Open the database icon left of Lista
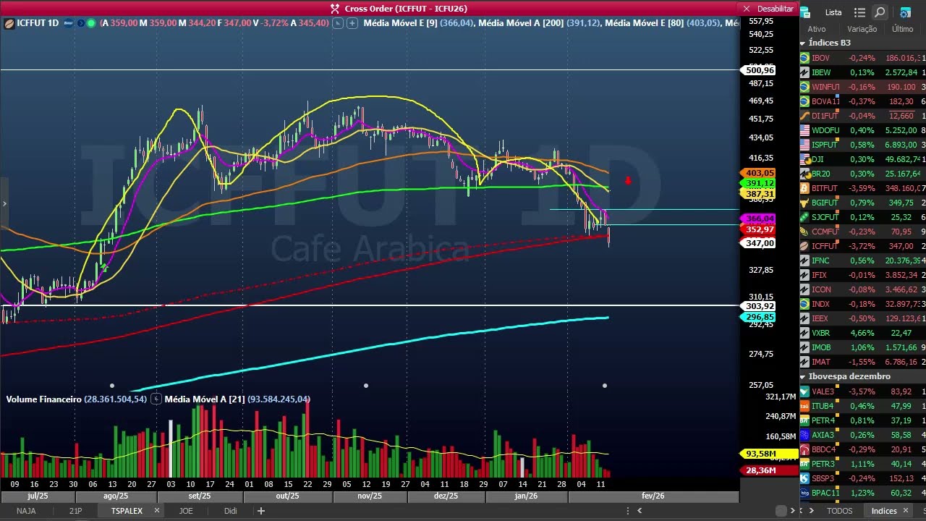The width and height of the screenshot is (926, 521). click(805, 12)
